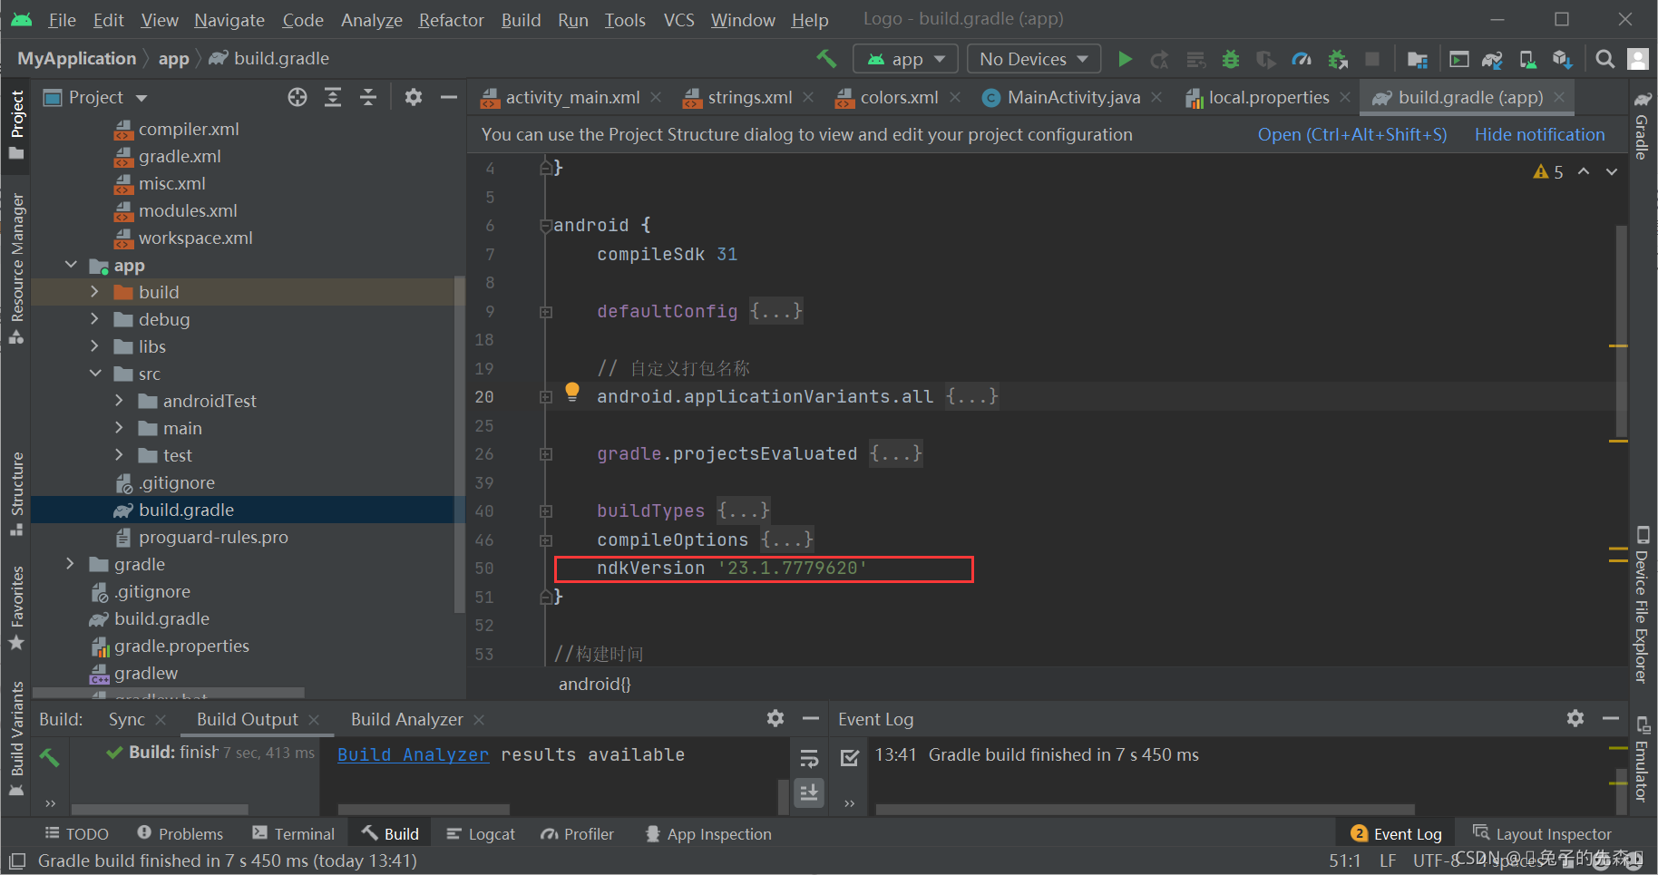Click Expand All in Project panel

point(333,97)
